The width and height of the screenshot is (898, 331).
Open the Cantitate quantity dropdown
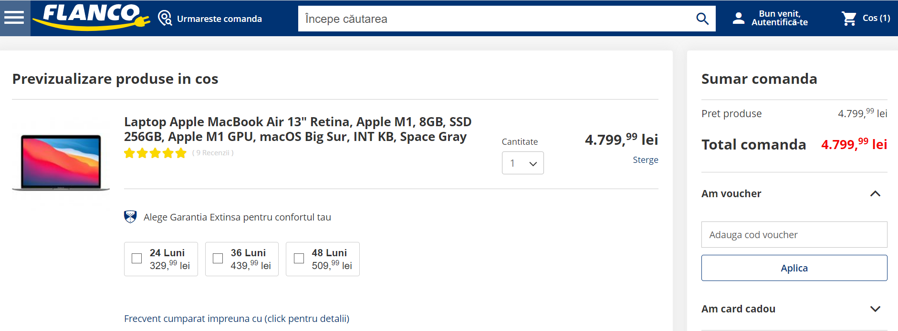(x=522, y=163)
